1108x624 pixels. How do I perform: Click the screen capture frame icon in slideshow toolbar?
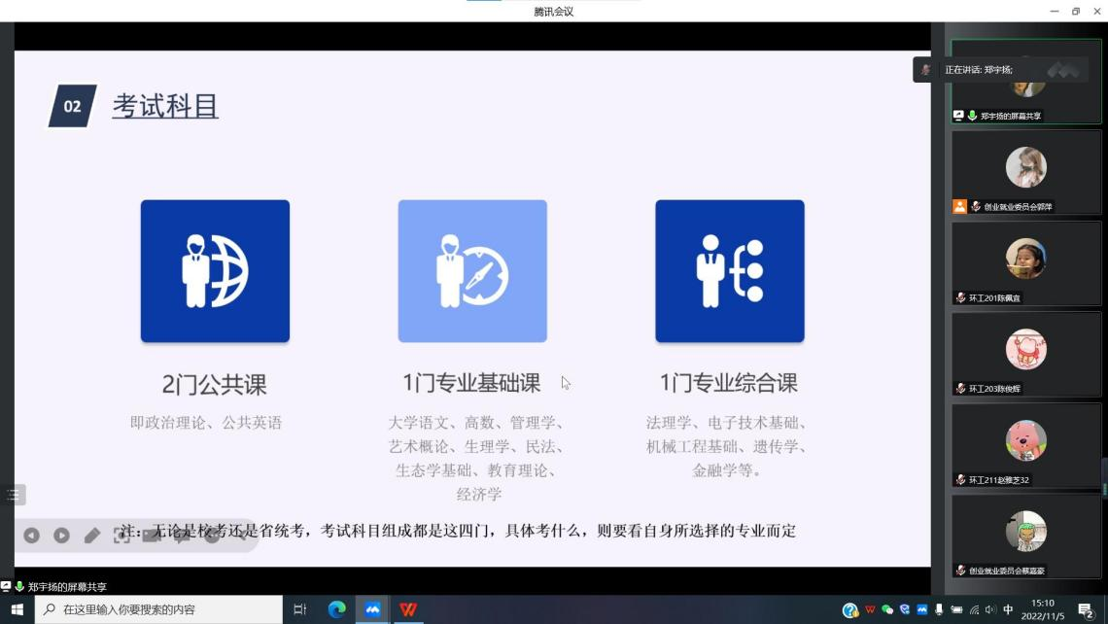[x=121, y=536]
